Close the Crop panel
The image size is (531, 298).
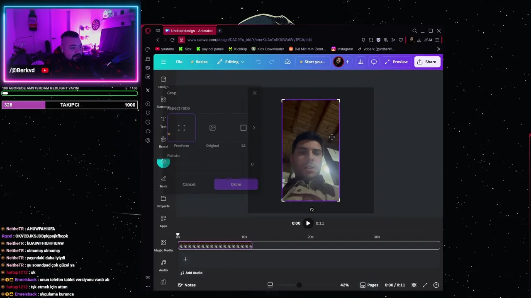(x=254, y=93)
